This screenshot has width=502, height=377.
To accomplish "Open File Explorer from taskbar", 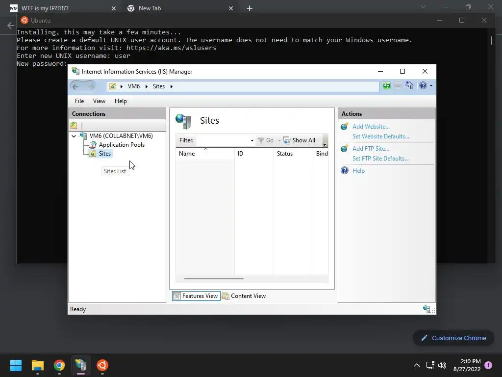I will (37, 365).
